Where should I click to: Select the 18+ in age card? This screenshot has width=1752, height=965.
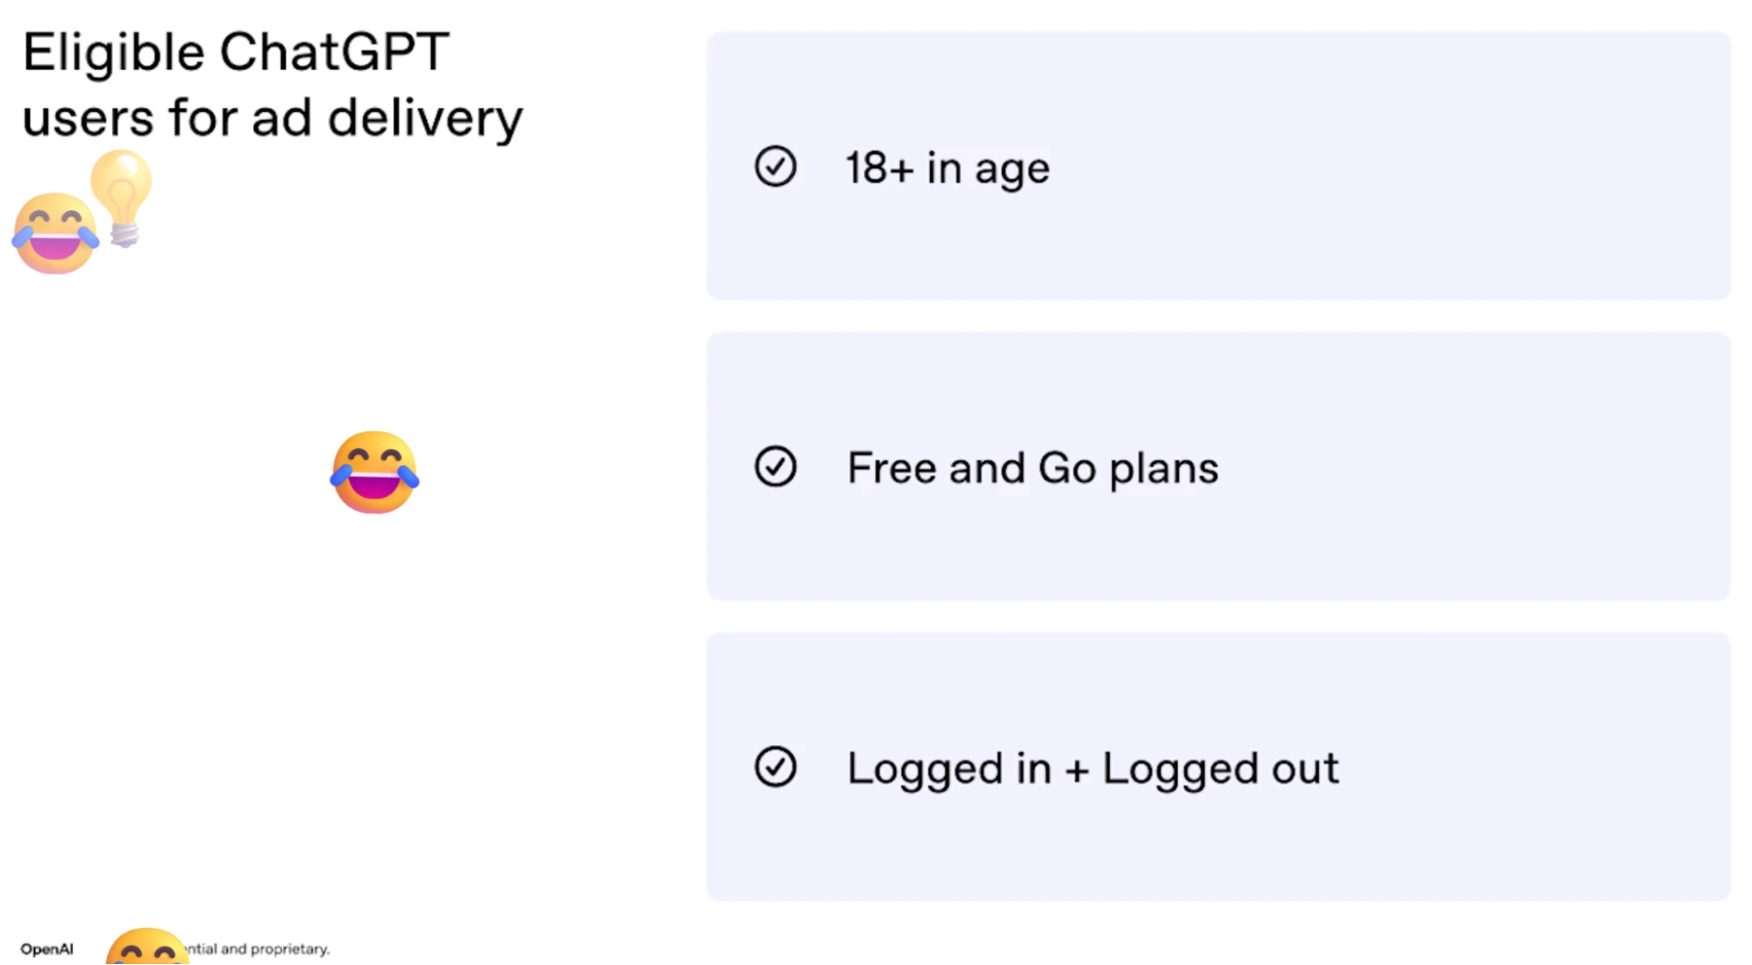[1218, 166]
